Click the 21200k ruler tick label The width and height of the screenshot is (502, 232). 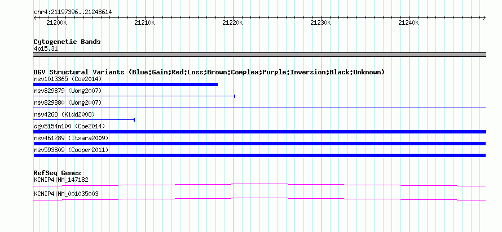[56, 23]
